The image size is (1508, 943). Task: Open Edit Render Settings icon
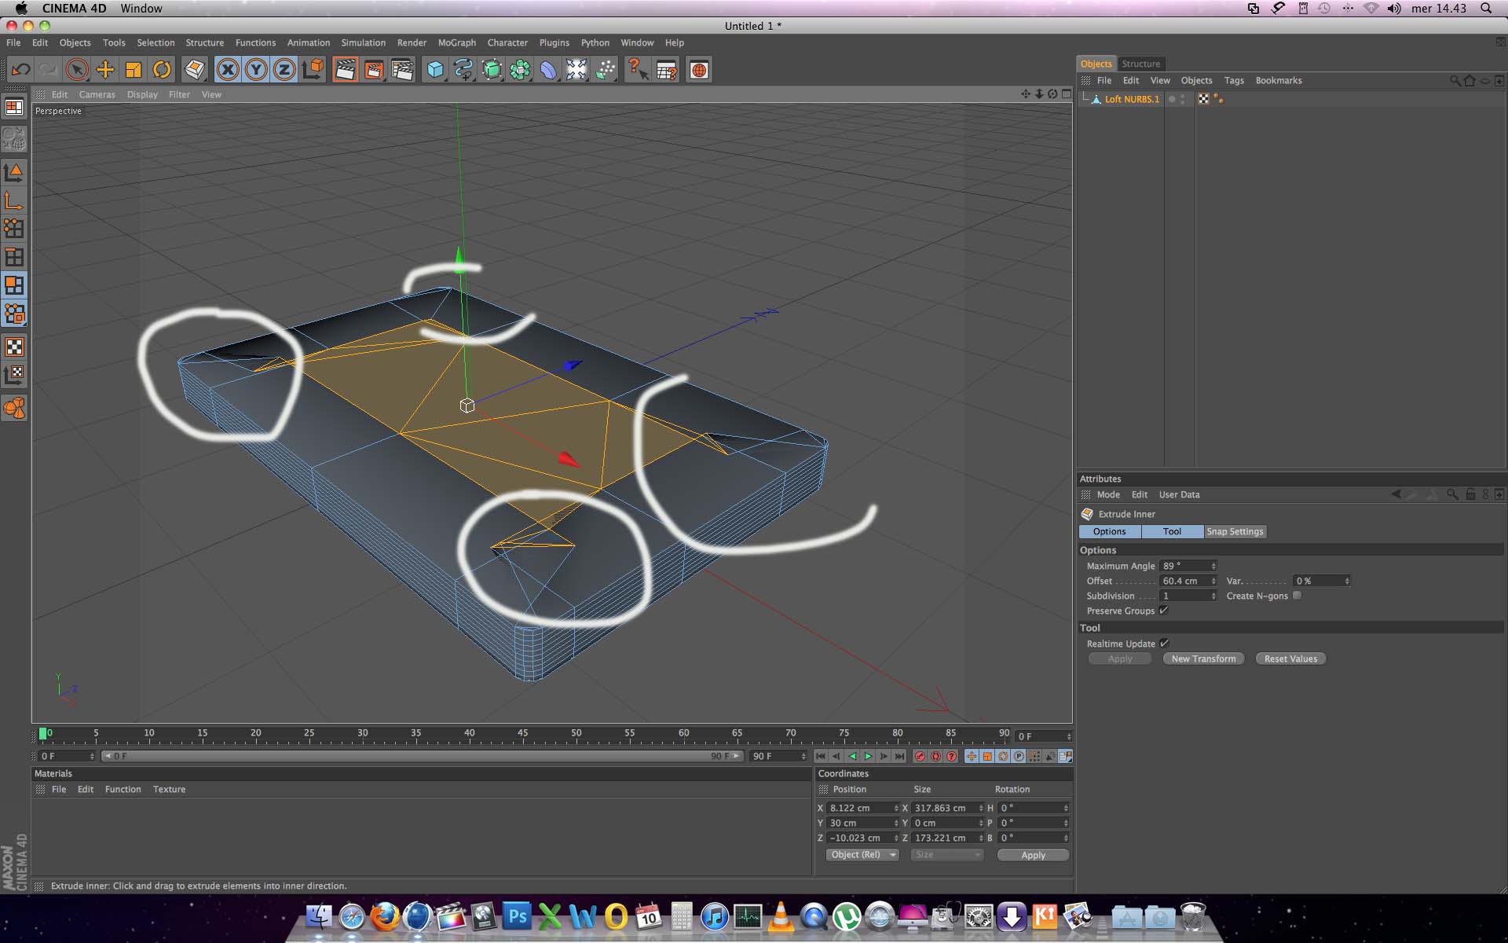pos(402,70)
